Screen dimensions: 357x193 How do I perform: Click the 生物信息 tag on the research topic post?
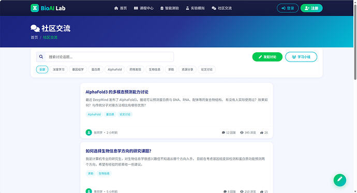click(104, 173)
